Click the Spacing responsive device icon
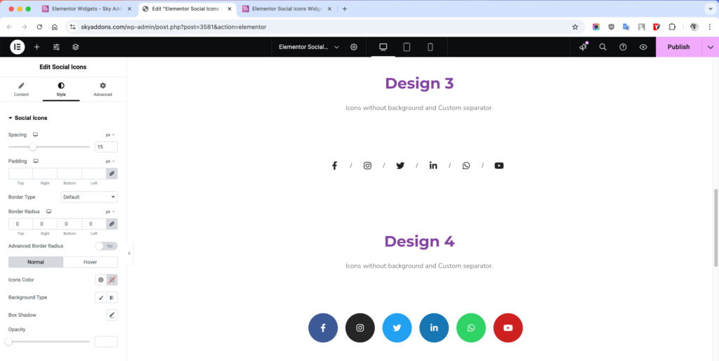Image resolution: width=719 pixels, height=361 pixels. coord(35,135)
